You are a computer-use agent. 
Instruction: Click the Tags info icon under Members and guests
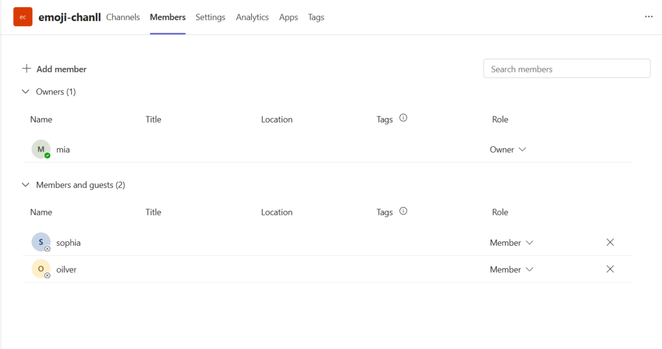[403, 211]
